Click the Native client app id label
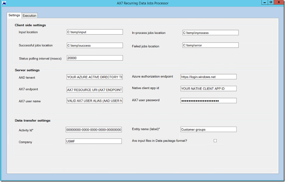 click(145, 88)
